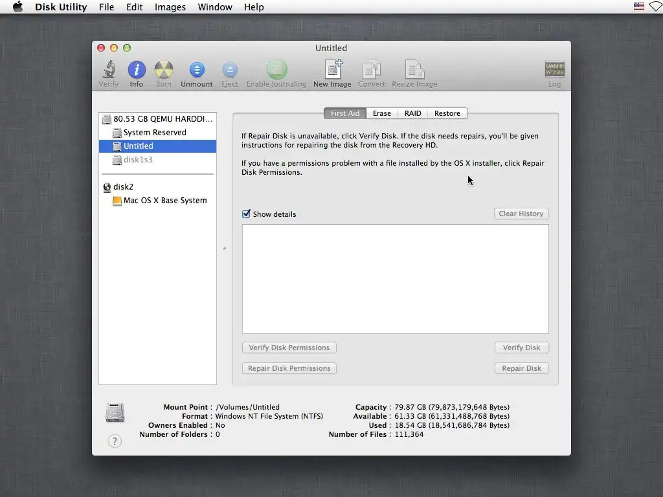Click the drive icon beside Mount Point info
Viewport: 663px width, 497px height.
[x=115, y=413]
